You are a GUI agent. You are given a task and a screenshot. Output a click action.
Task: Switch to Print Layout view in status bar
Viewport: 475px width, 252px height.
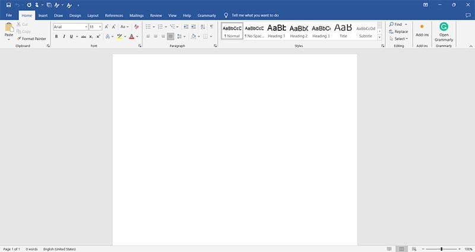[401, 249]
